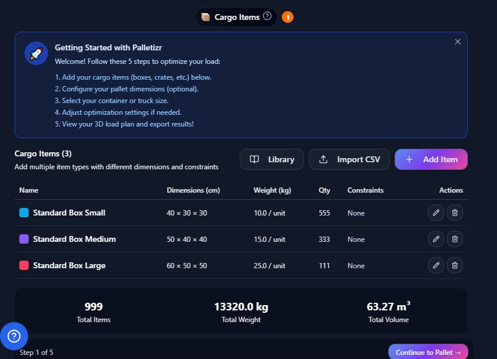The width and height of the screenshot is (497, 359).
Task: Dismiss the Getting Started banner
Action: pyautogui.click(x=458, y=42)
